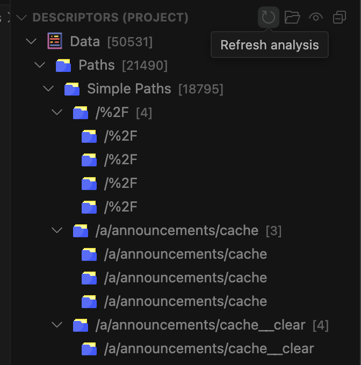Click the collapse all icon

pyautogui.click(x=340, y=18)
